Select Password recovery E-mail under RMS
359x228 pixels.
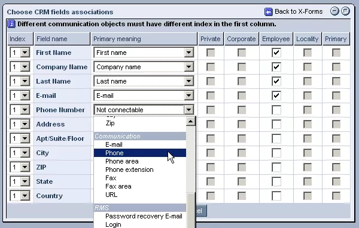tap(140, 216)
